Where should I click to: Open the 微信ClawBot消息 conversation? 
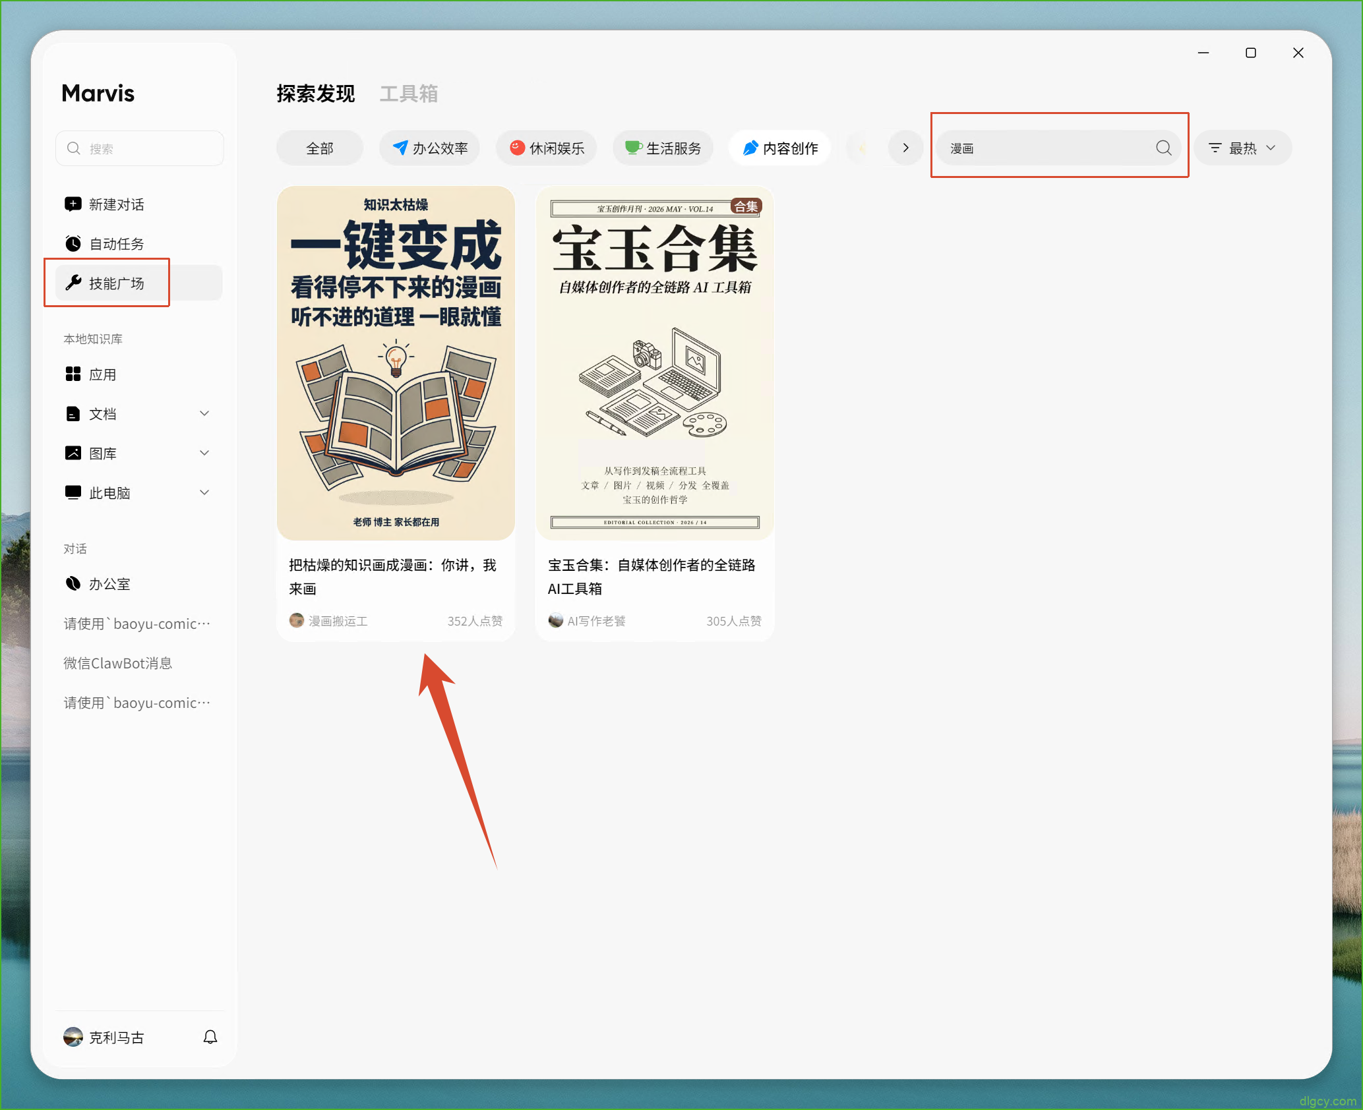click(139, 662)
